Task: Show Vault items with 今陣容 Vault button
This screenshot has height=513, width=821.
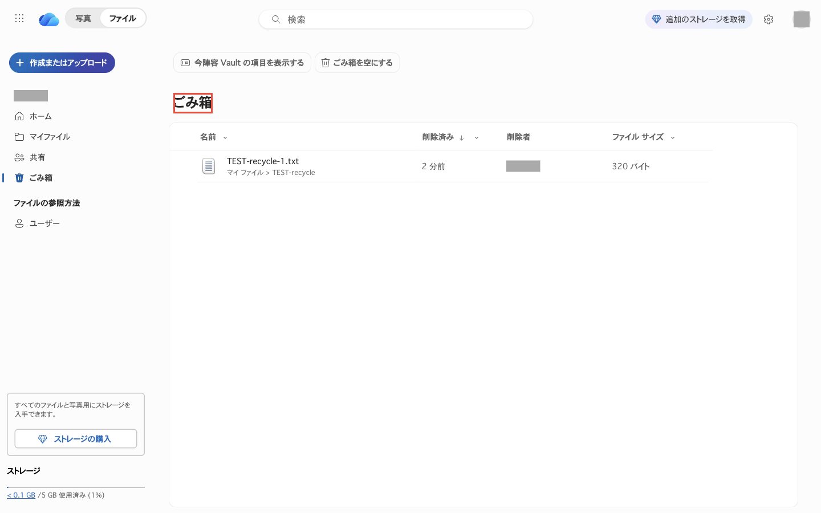Action: pyautogui.click(x=242, y=63)
